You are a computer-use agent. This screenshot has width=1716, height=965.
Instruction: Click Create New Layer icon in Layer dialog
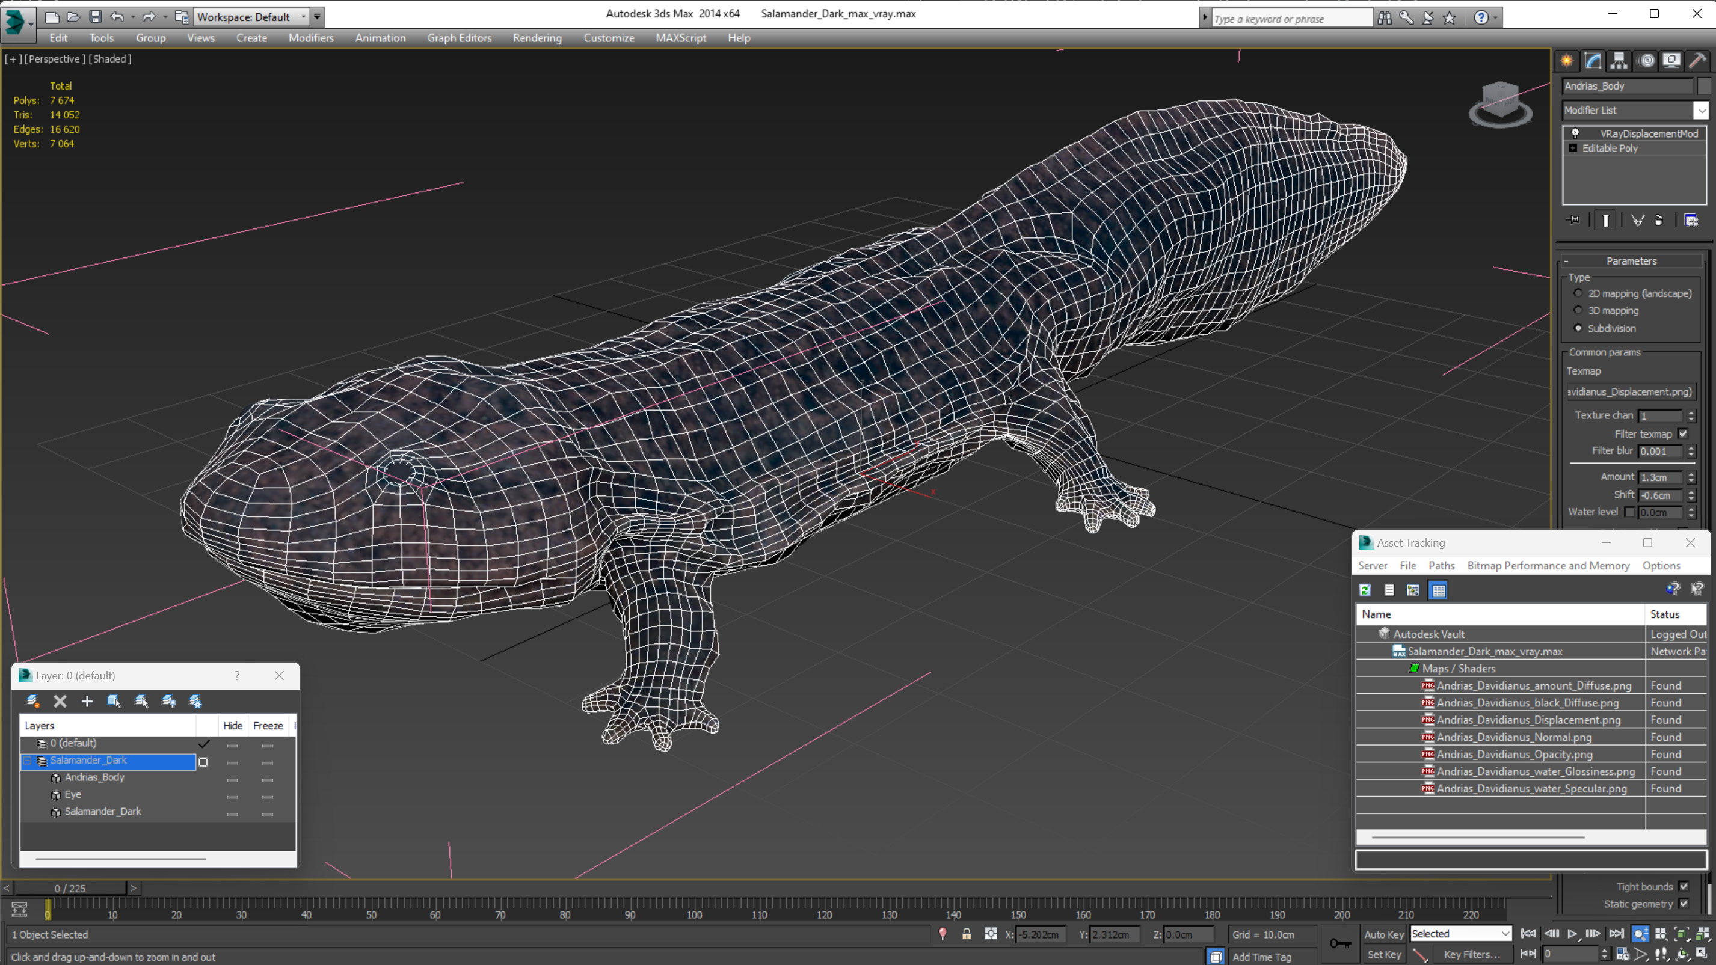(32, 700)
